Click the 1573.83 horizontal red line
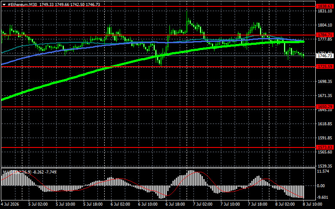The height and width of the screenshot is (209, 335). point(158,147)
